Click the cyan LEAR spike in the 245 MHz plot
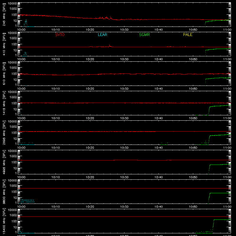236x236 pixels. 26,23
